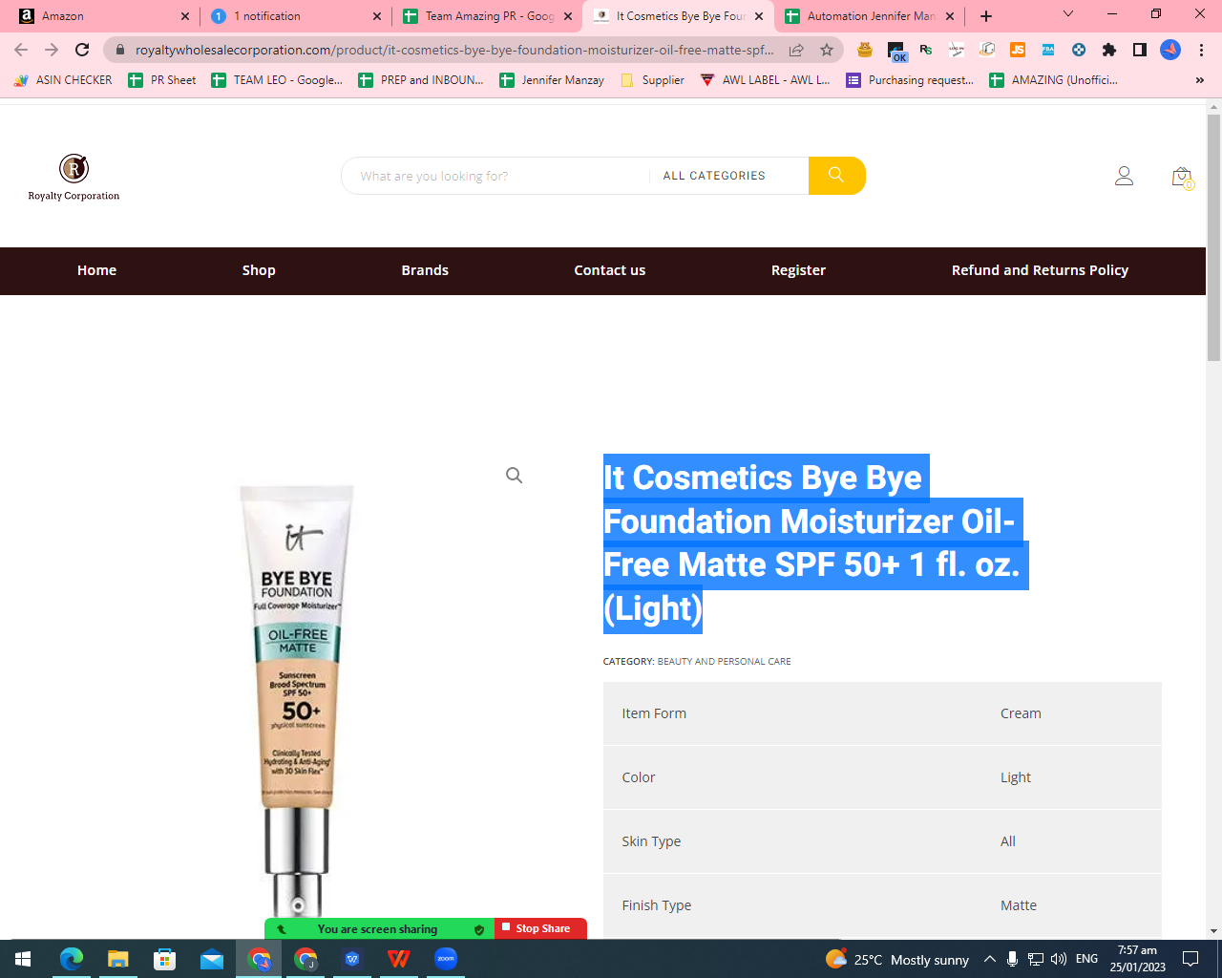Open the red WPS Office taskbar icon
Image resolution: width=1222 pixels, height=978 pixels.
[399, 959]
